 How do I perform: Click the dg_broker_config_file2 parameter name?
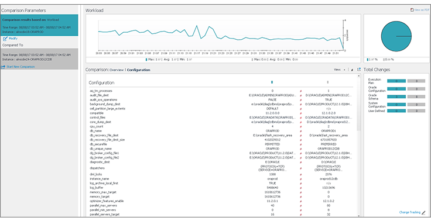coord(104,158)
